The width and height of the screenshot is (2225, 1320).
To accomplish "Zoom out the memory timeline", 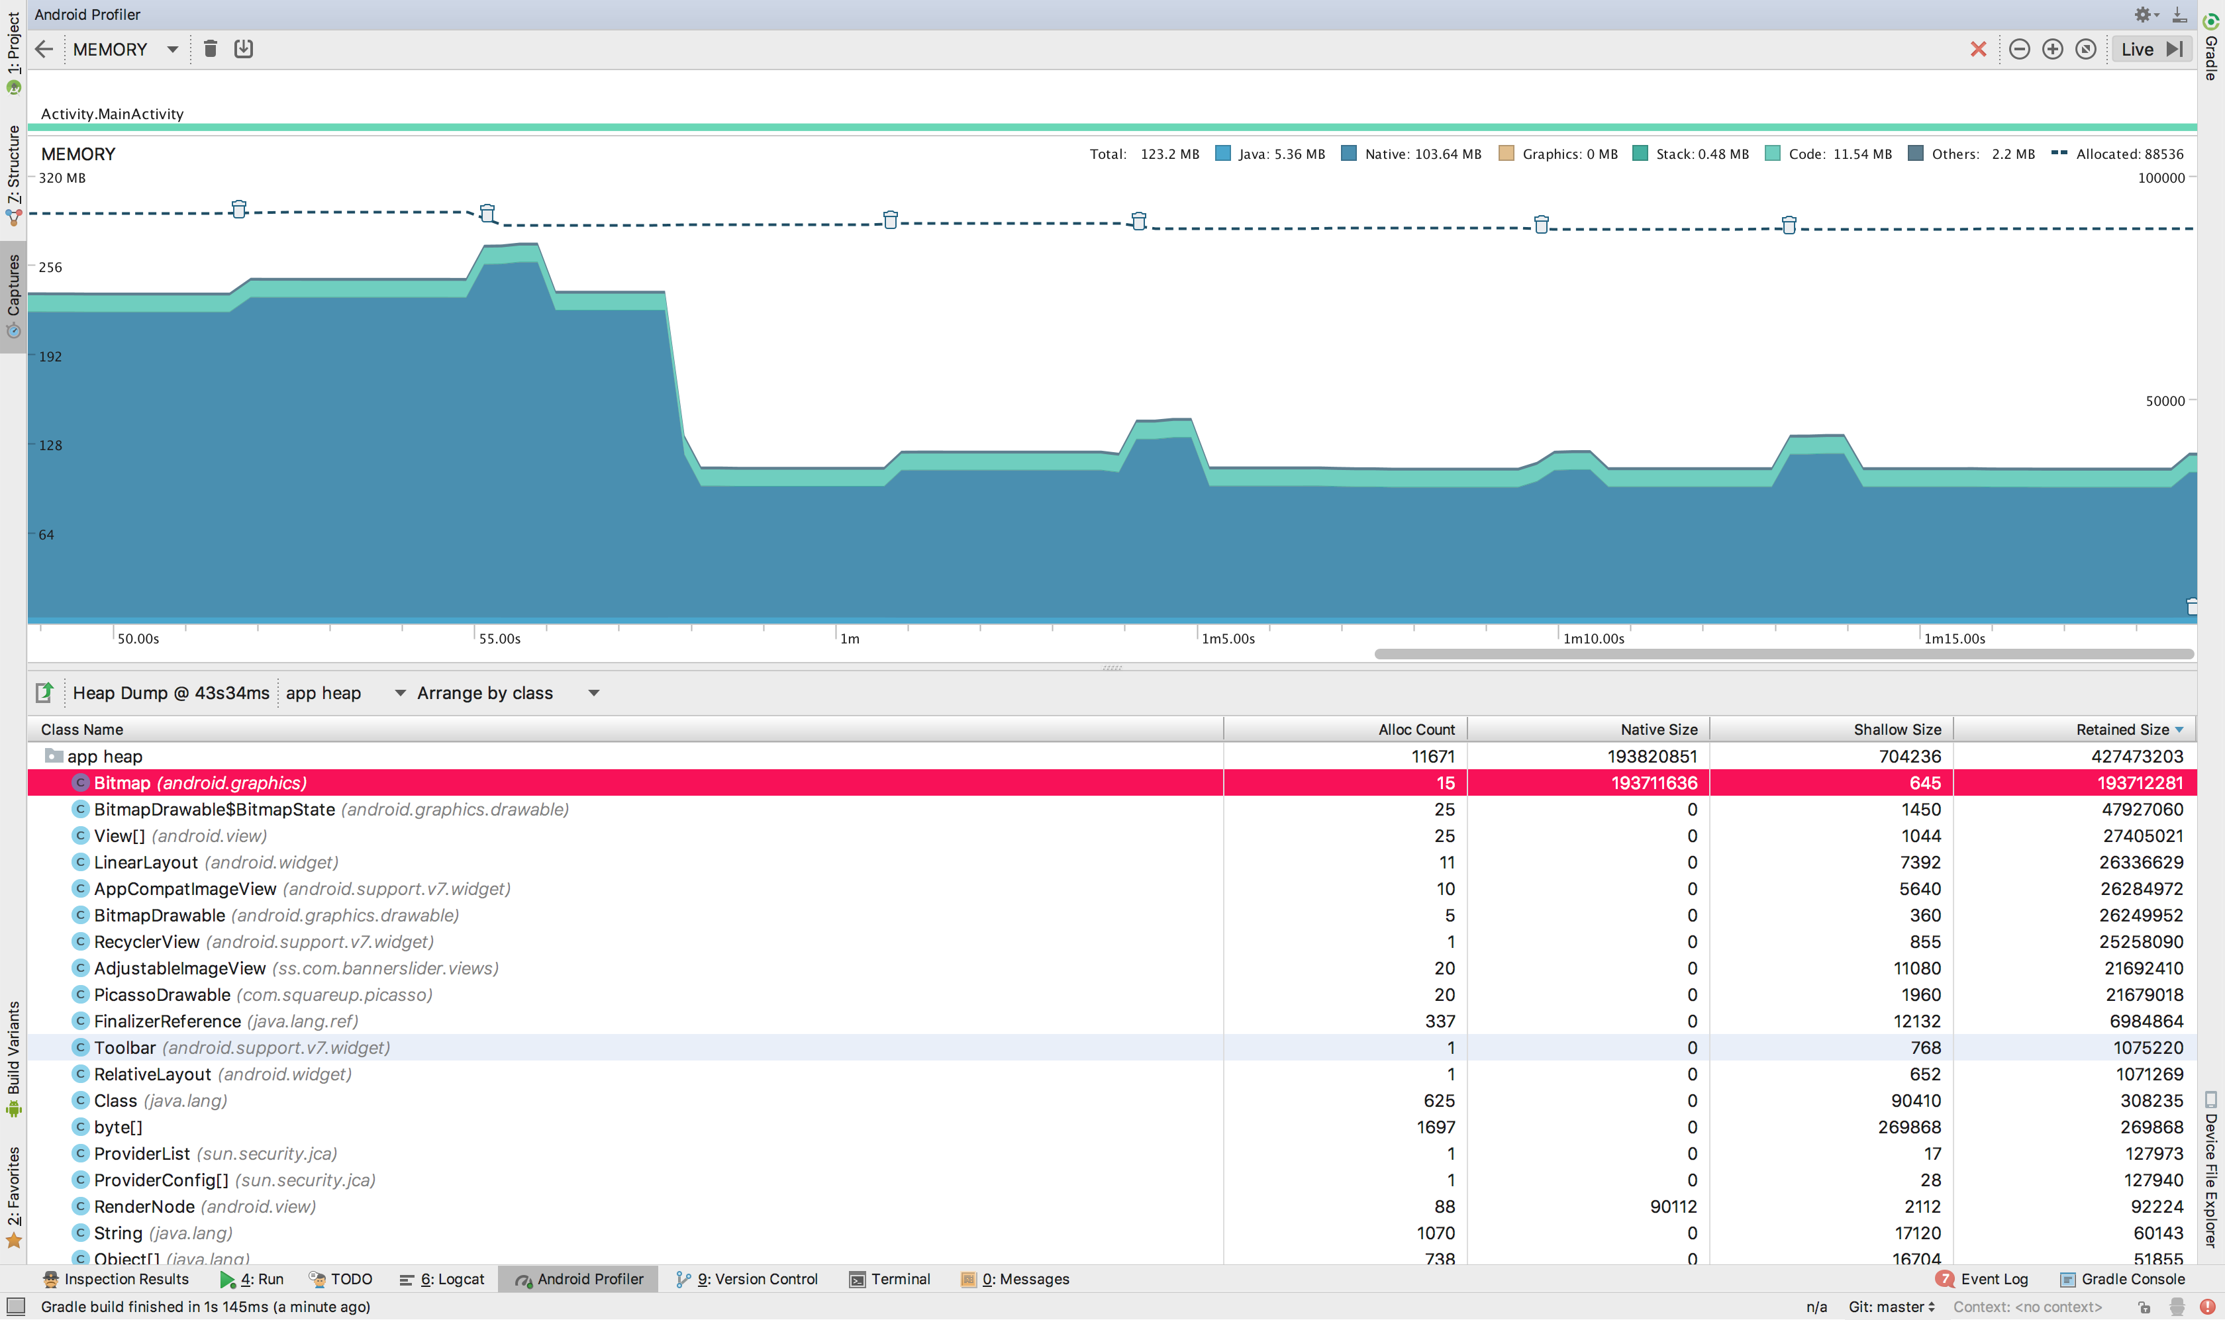I will click(2018, 49).
